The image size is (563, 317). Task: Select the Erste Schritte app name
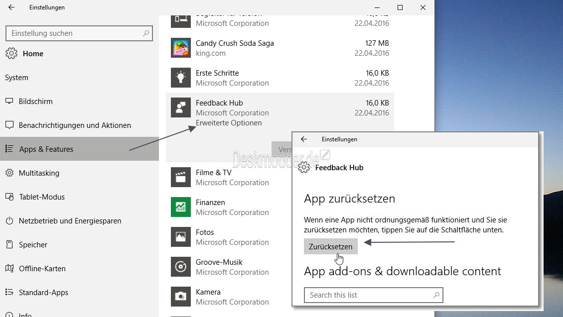click(x=217, y=73)
